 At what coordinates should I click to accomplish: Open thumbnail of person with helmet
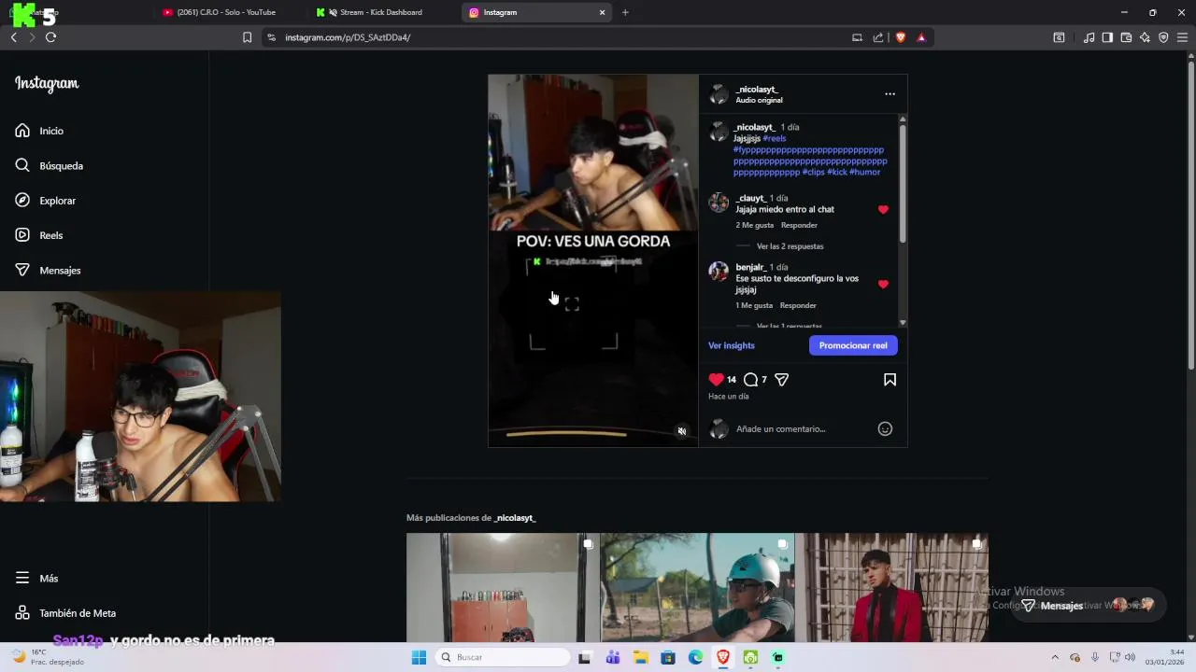click(697, 588)
